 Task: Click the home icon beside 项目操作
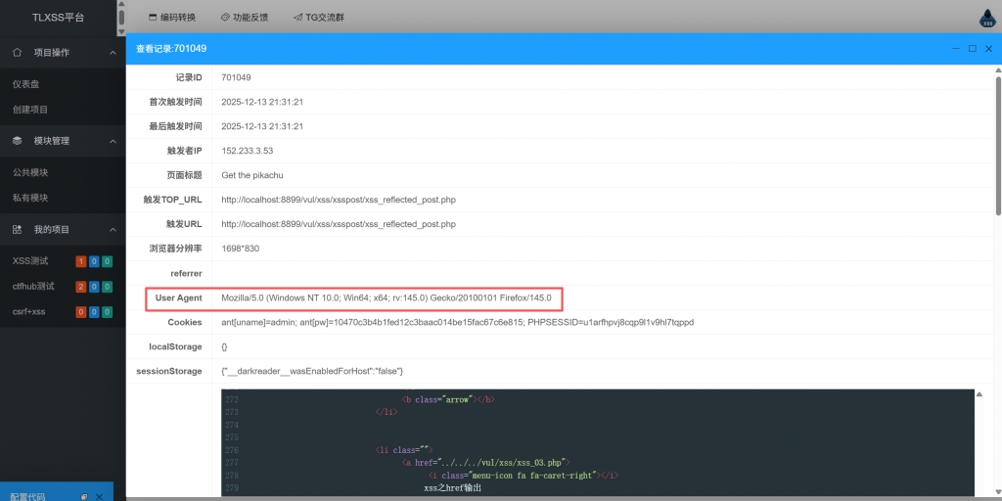click(18, 53)
